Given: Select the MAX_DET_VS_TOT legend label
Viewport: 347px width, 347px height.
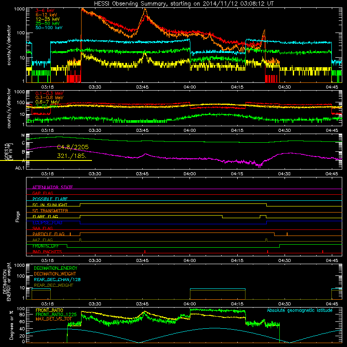Looking at the screenshot, I should pyautogui.click(x=54, y=319).
